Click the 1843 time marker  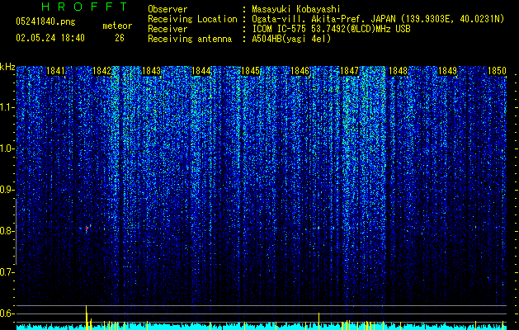tap(151, 71)
